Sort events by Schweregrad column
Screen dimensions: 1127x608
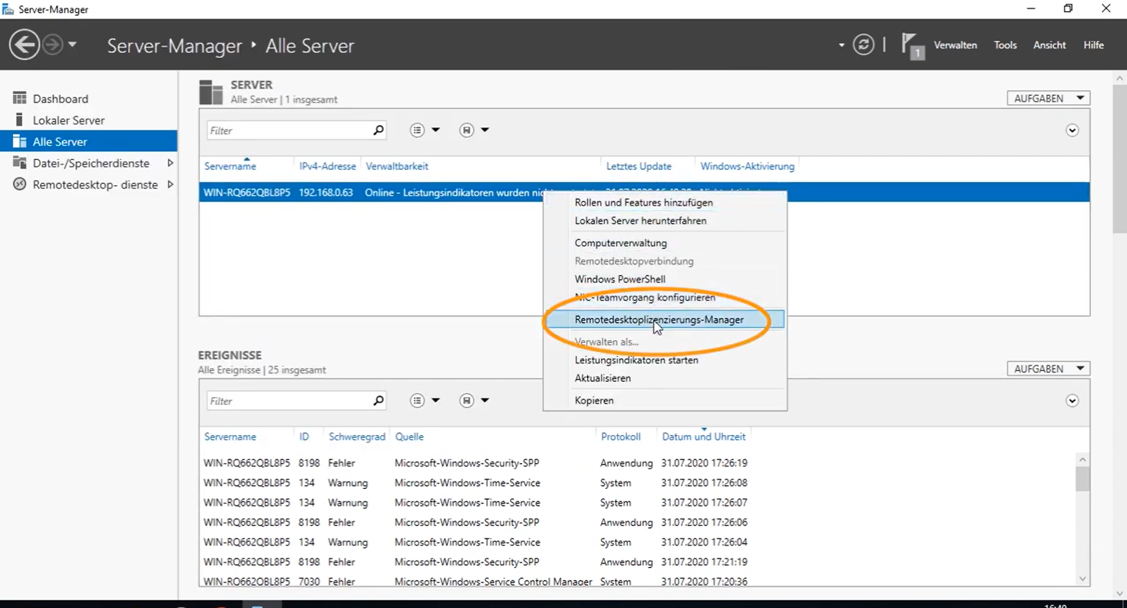[x=356, y=437]
